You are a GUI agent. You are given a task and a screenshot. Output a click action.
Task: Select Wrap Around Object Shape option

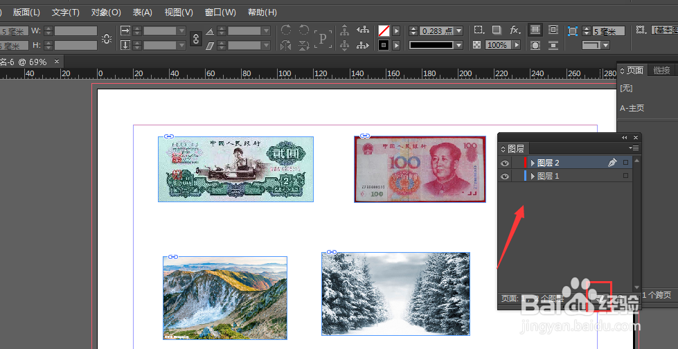pos(535,45)
